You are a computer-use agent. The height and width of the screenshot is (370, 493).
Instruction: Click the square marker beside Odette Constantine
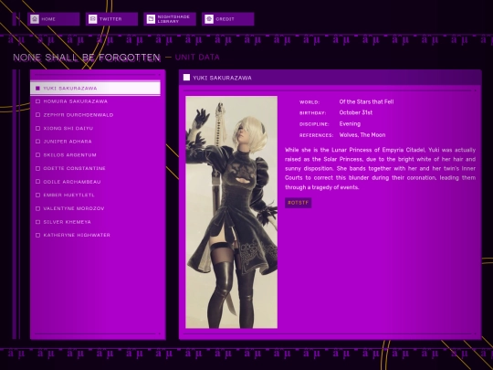click(37, 168)
